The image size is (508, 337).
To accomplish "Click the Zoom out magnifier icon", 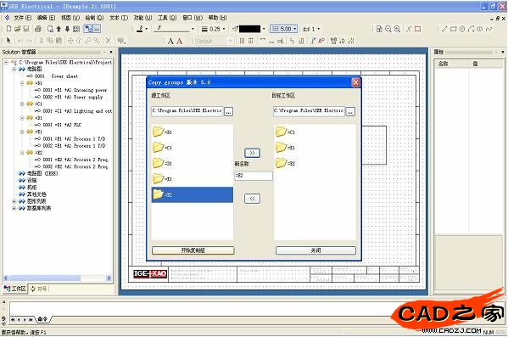I will (x=388, y=29).
